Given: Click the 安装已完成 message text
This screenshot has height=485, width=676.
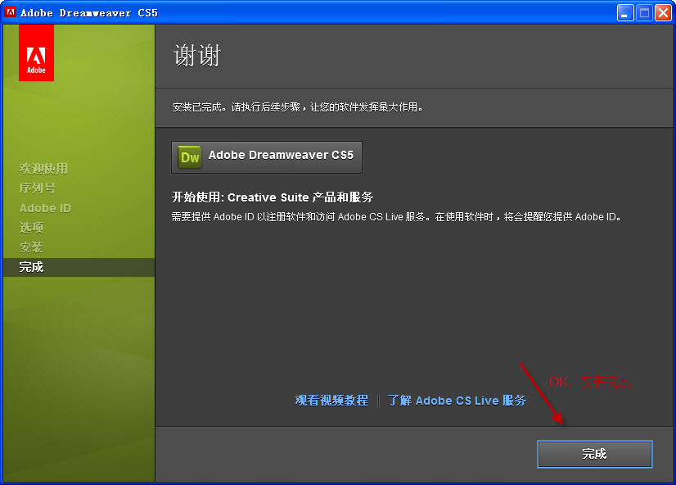Looking at the screenshot, I should click(297, 107).
